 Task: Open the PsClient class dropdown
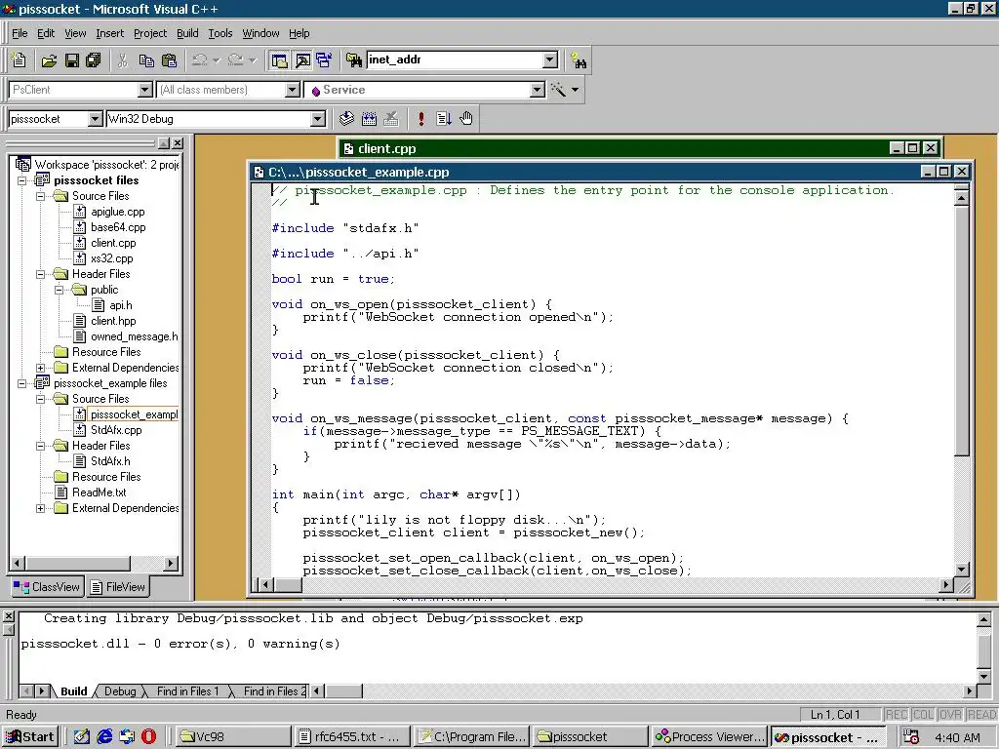[x=145, y=90]
